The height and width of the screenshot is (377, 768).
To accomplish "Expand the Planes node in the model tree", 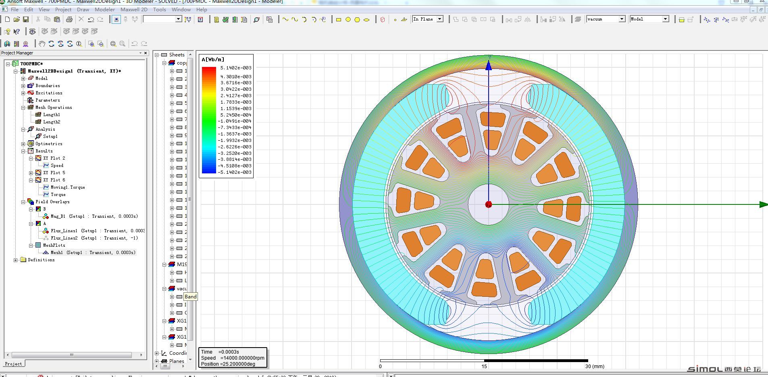I will coord(157,361).
